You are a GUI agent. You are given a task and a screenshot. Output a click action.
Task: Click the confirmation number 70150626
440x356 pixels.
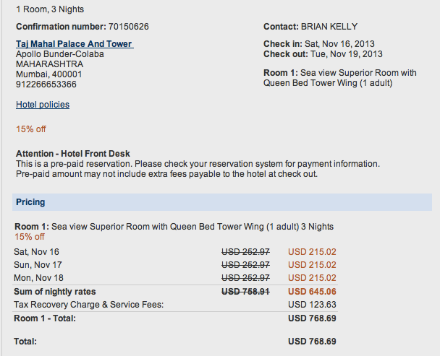(129, 27)
